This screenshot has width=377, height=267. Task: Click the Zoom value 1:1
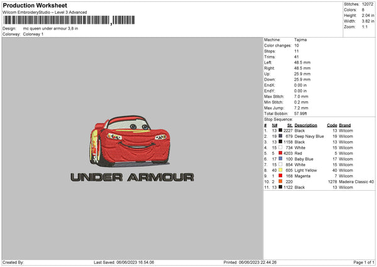coord(364,27)
